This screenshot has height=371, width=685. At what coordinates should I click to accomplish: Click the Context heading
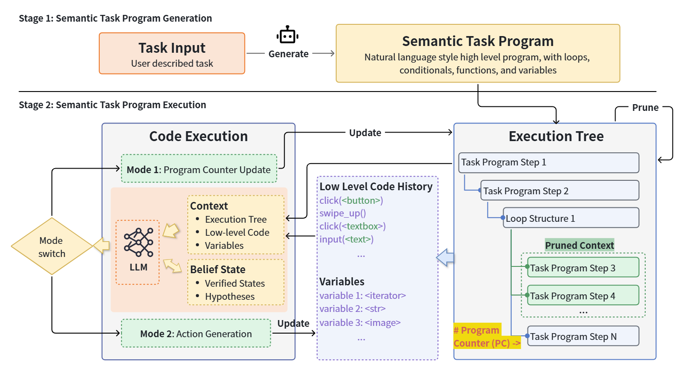pos(209,206)
